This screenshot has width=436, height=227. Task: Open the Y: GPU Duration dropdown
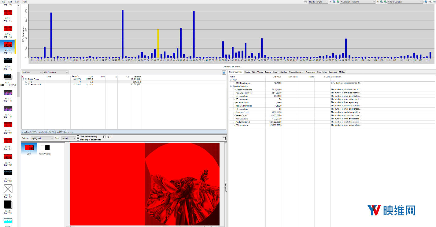(x=405, y=2)
